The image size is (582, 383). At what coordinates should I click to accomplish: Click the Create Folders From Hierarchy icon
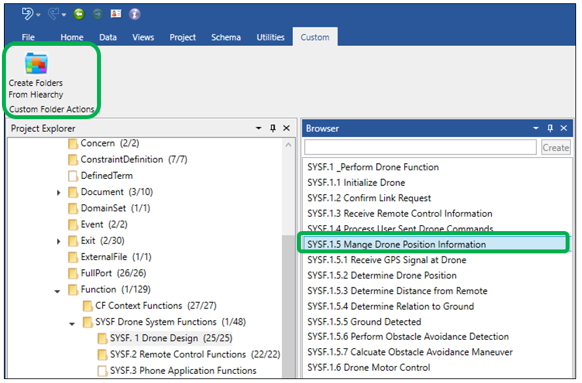click(x=36, y=64)
